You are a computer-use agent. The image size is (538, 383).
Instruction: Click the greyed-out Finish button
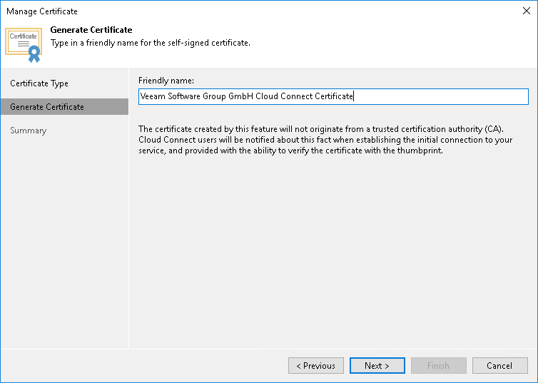point(438,365)
